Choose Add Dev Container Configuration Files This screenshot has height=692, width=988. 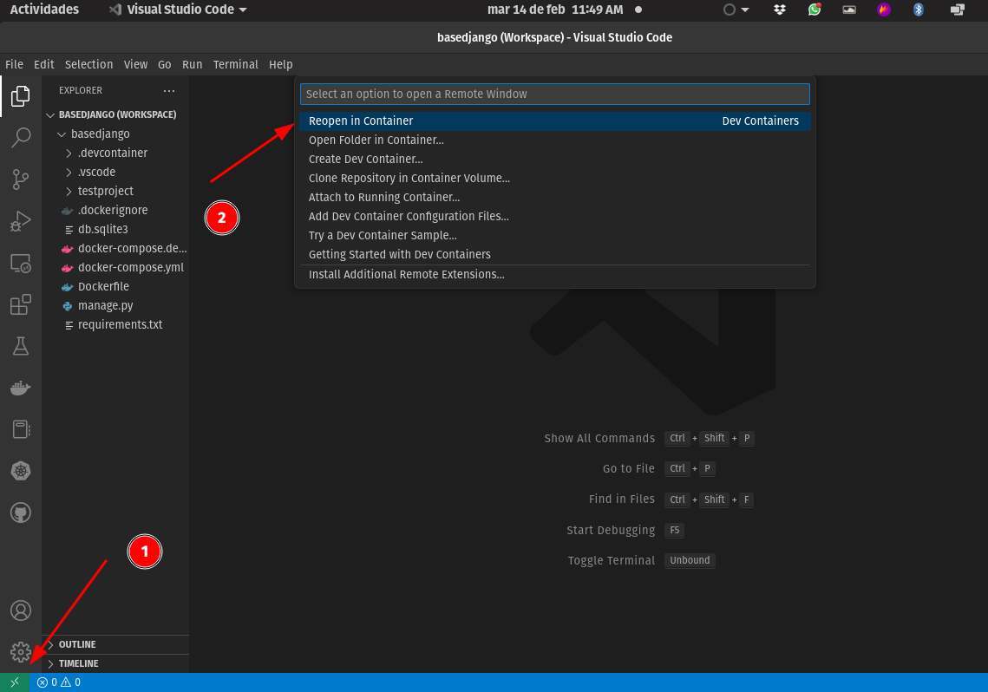[x=555, y=216]
